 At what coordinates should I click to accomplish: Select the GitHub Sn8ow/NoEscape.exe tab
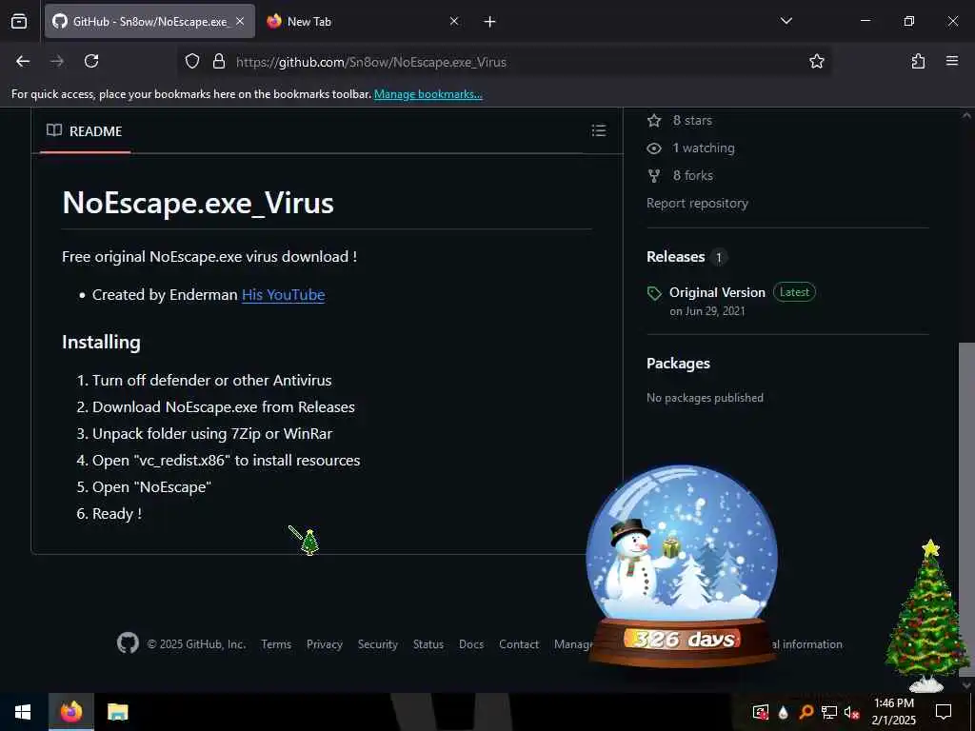pos(149,21)
